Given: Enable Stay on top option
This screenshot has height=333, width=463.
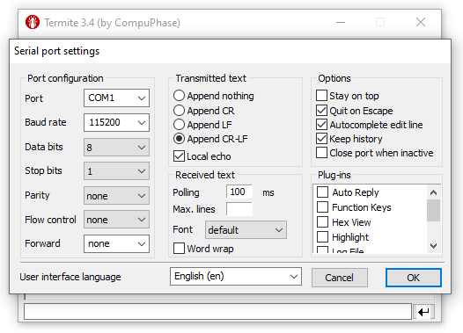Looking at the screenshot, I should [x=321, y=96].
